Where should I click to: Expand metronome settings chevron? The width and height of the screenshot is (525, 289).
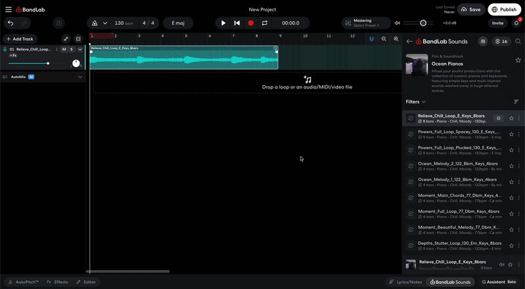[x=105, y=23]
